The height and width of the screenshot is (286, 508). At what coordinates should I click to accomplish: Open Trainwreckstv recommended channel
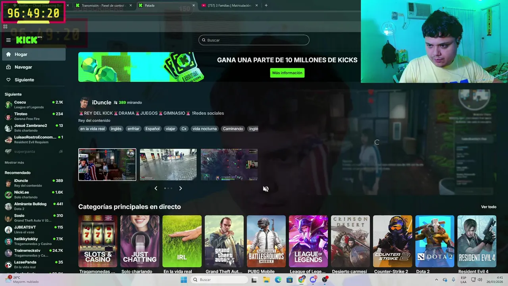pos(34,253)
